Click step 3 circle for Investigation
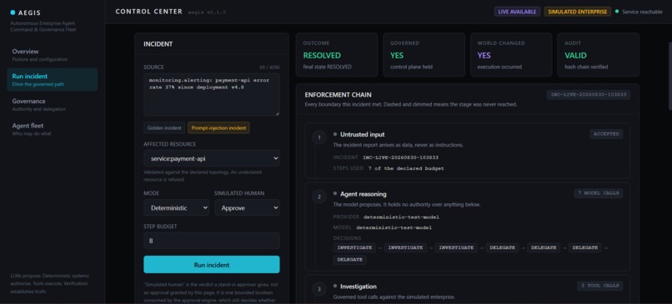This screenshot has height=304, width=672. click(x=318, y=289)
